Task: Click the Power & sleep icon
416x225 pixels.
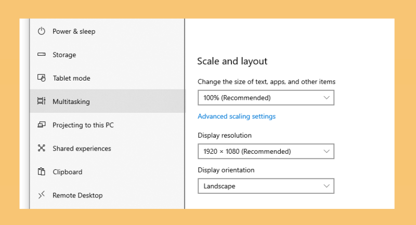Action: coord(42,31)
